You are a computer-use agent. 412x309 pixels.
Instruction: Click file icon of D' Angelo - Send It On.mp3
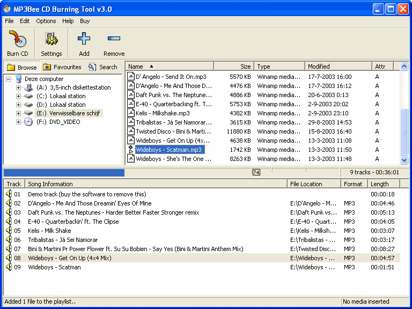[131, 77]
